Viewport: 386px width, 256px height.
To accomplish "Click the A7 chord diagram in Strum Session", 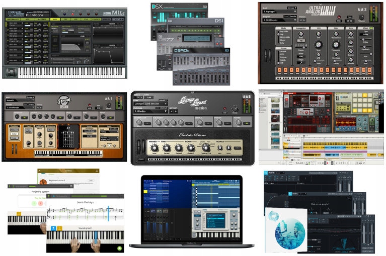I will point(68,137).
